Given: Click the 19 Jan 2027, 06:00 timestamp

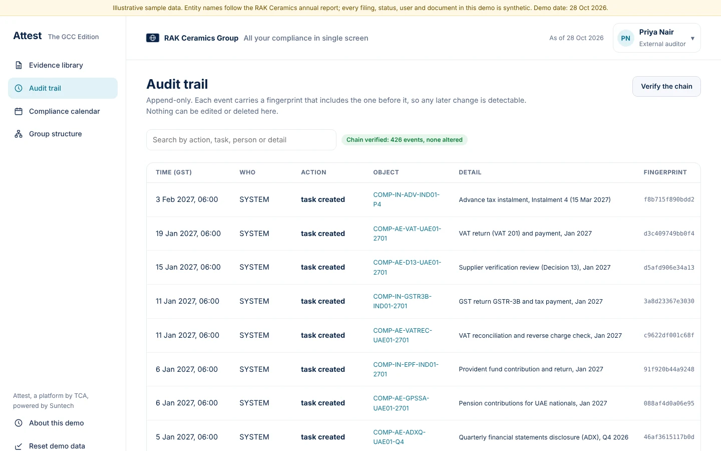Looking at the screenshot, I should (188, 234).
